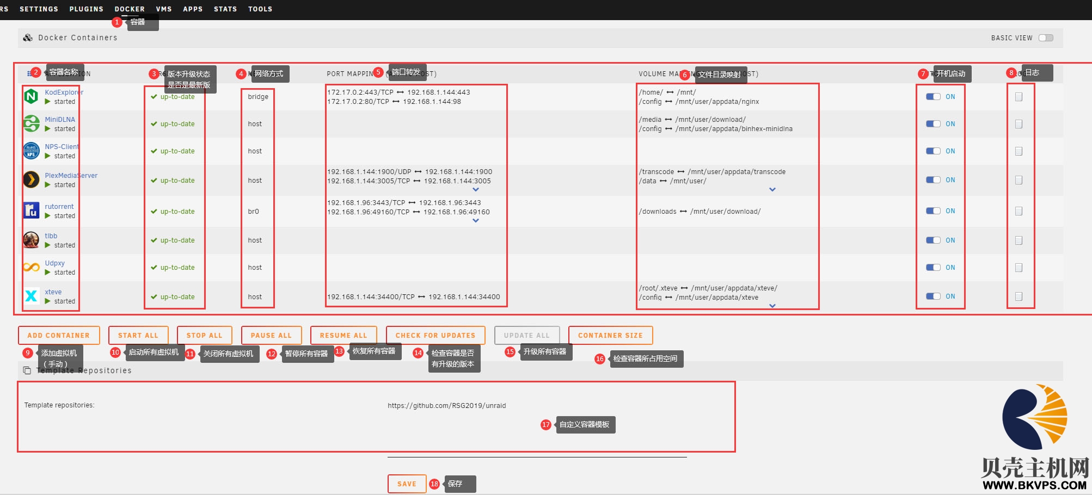Click the Docker Containers header icon
The image size is (1092, 495).
pyautogui.click(x=28, y=38)
